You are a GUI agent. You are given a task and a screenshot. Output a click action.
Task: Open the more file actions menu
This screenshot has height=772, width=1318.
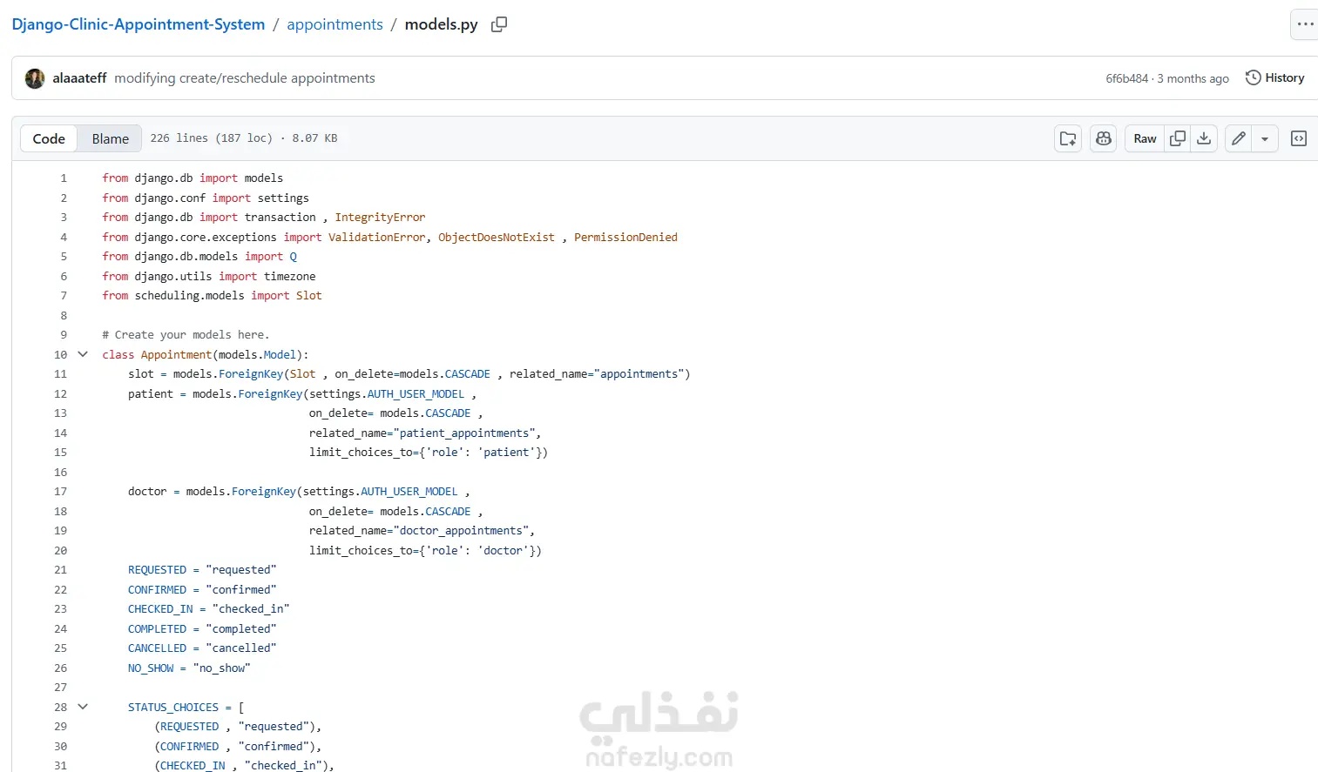[x=1304, y=24]
